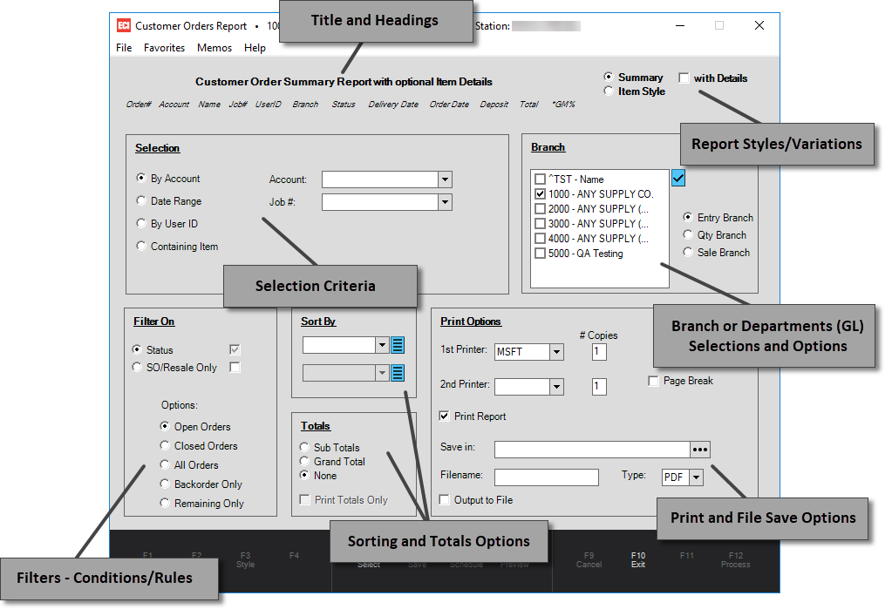Click the F4 function key

[294, 556]
